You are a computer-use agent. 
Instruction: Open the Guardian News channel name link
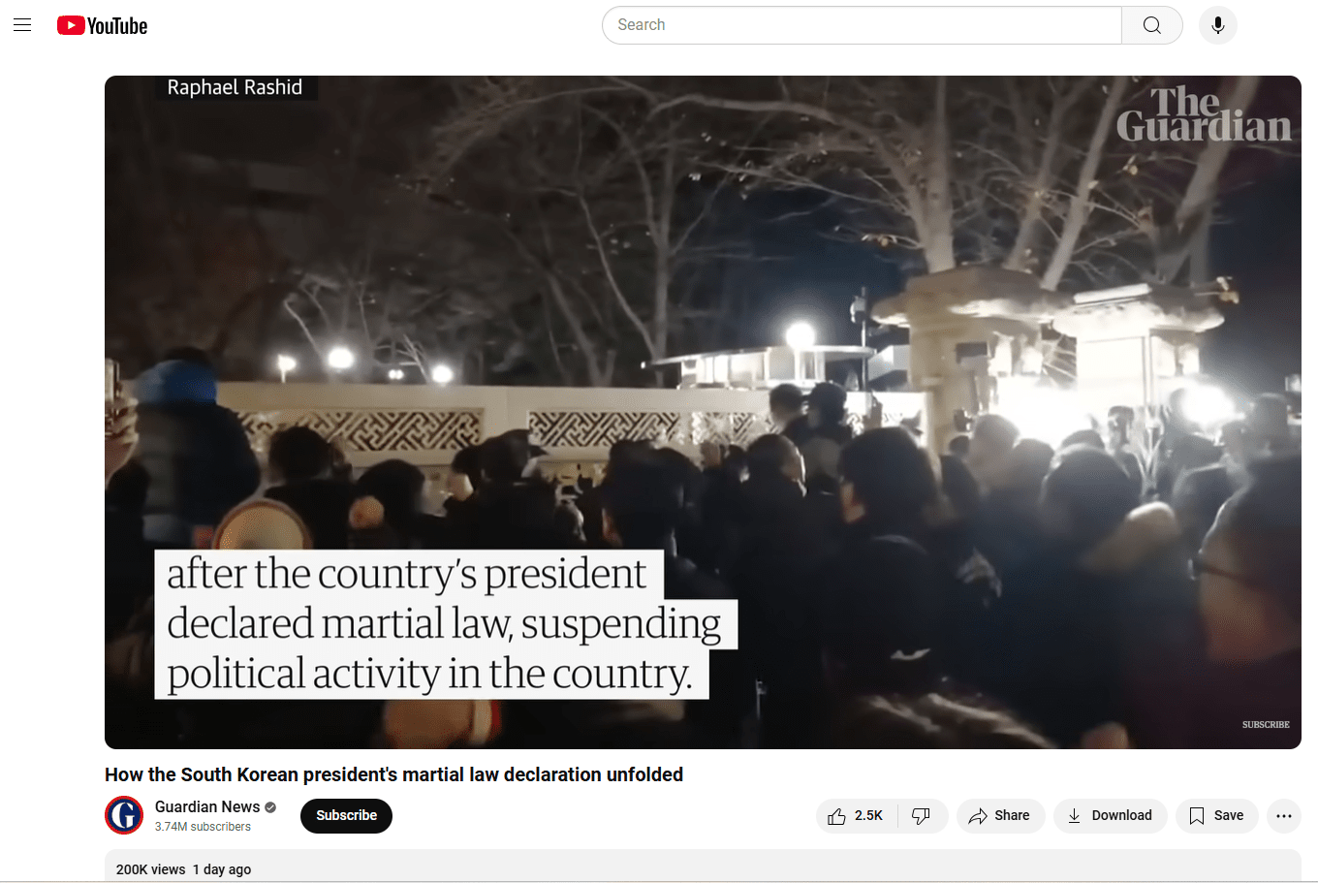207,806
